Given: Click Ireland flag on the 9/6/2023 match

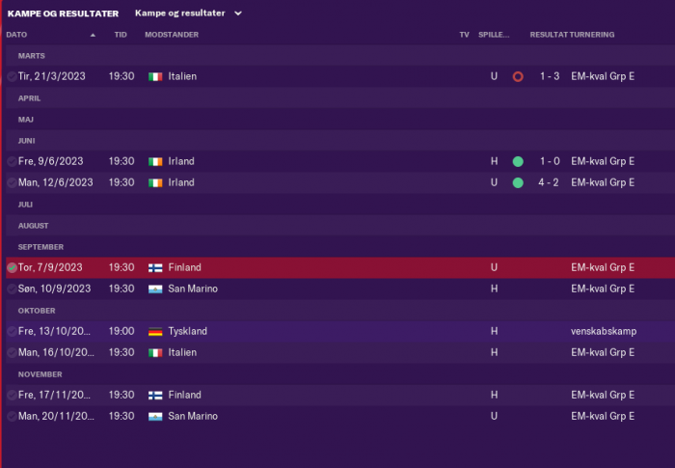Looking at the screenshot, I should coord(155,161).
